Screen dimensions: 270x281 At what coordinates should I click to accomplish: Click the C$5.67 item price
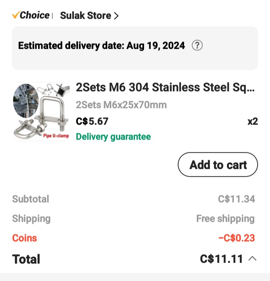92,122
